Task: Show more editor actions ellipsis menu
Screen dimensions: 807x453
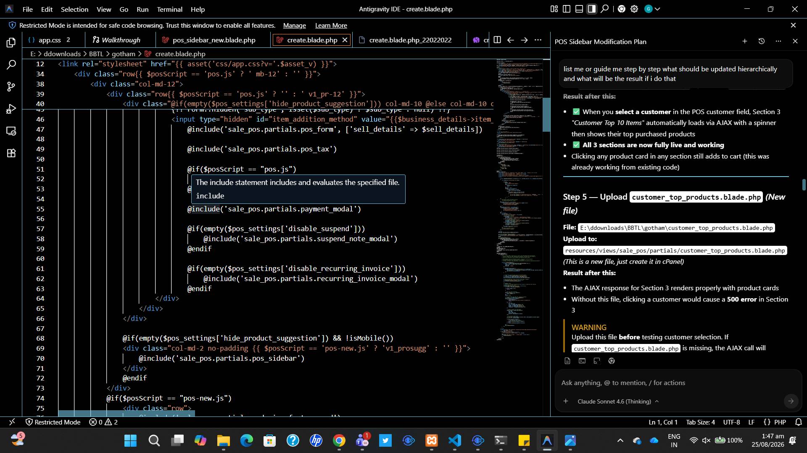Action: [538, 40]
